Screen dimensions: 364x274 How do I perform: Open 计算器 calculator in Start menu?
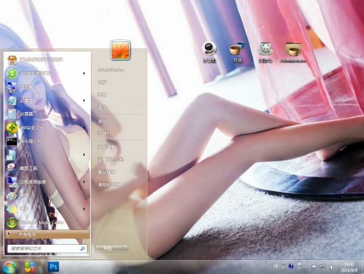(27, 114)
